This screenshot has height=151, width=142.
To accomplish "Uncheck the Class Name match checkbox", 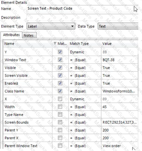I will [x=60, y=91].
